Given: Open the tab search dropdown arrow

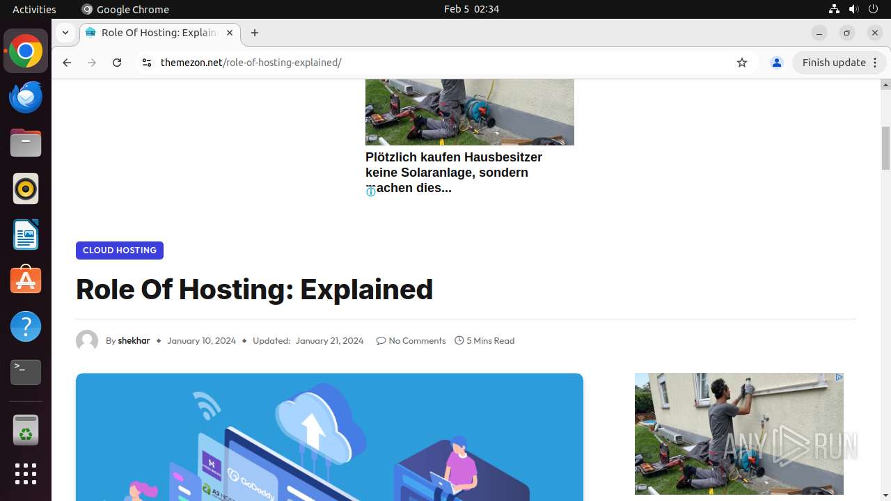Looking at the screenshot, I should click(65, 33).
